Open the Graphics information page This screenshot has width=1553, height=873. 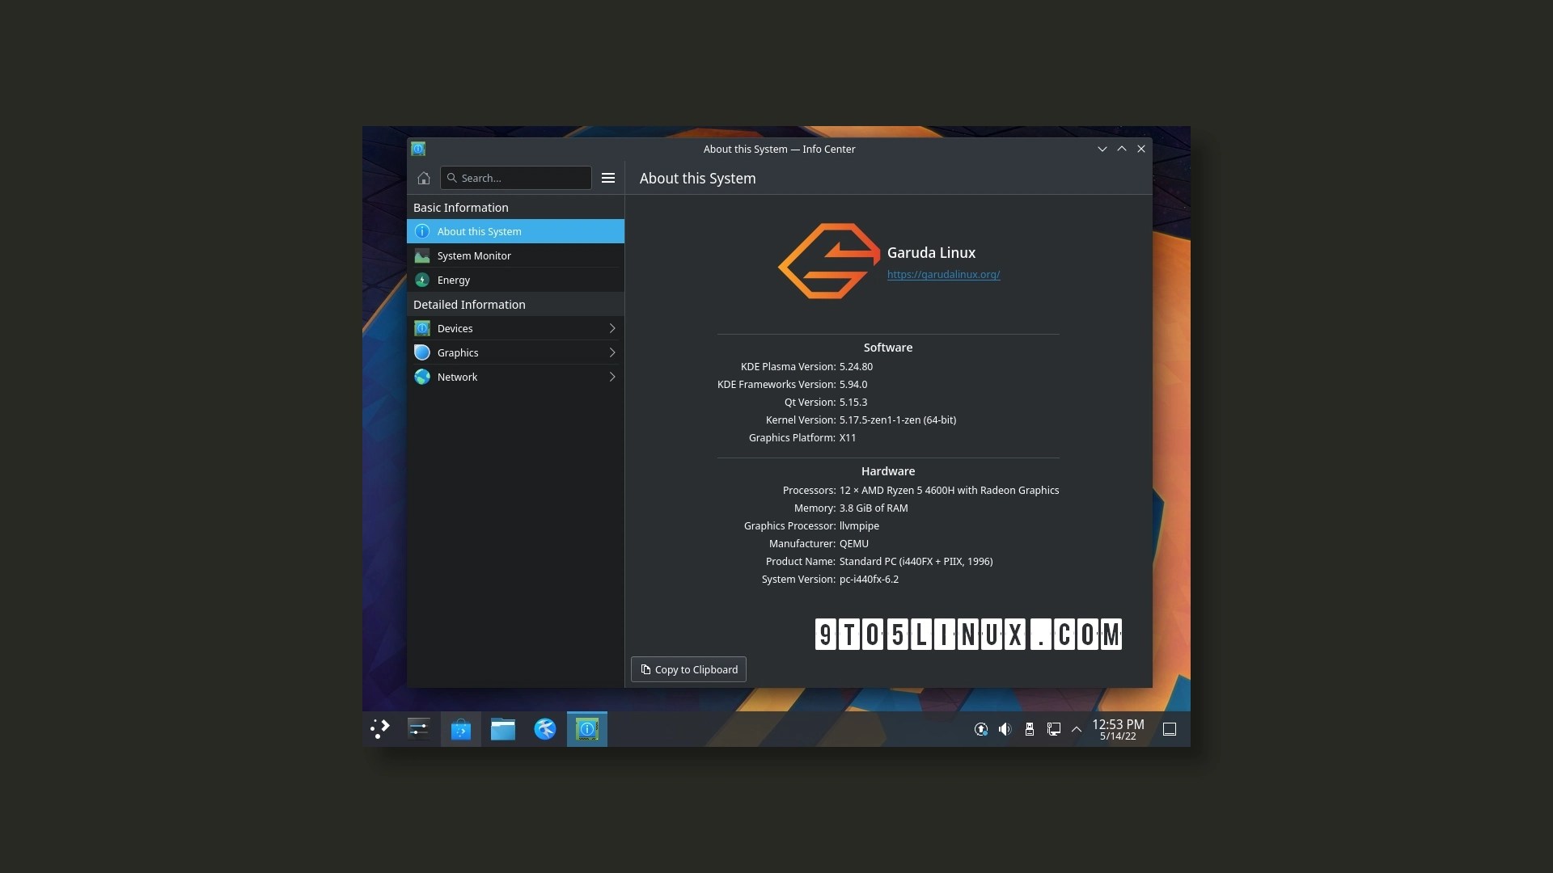click(458, 352)
